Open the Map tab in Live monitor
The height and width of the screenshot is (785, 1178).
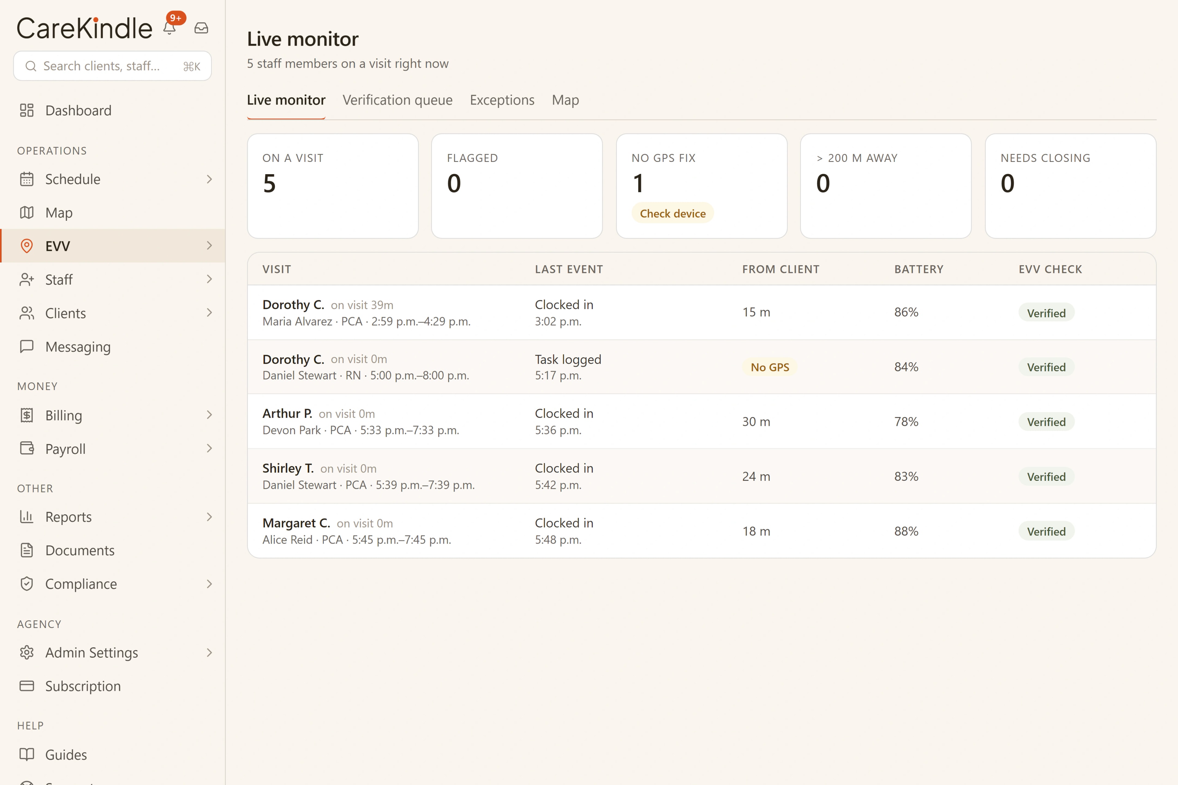565,100
